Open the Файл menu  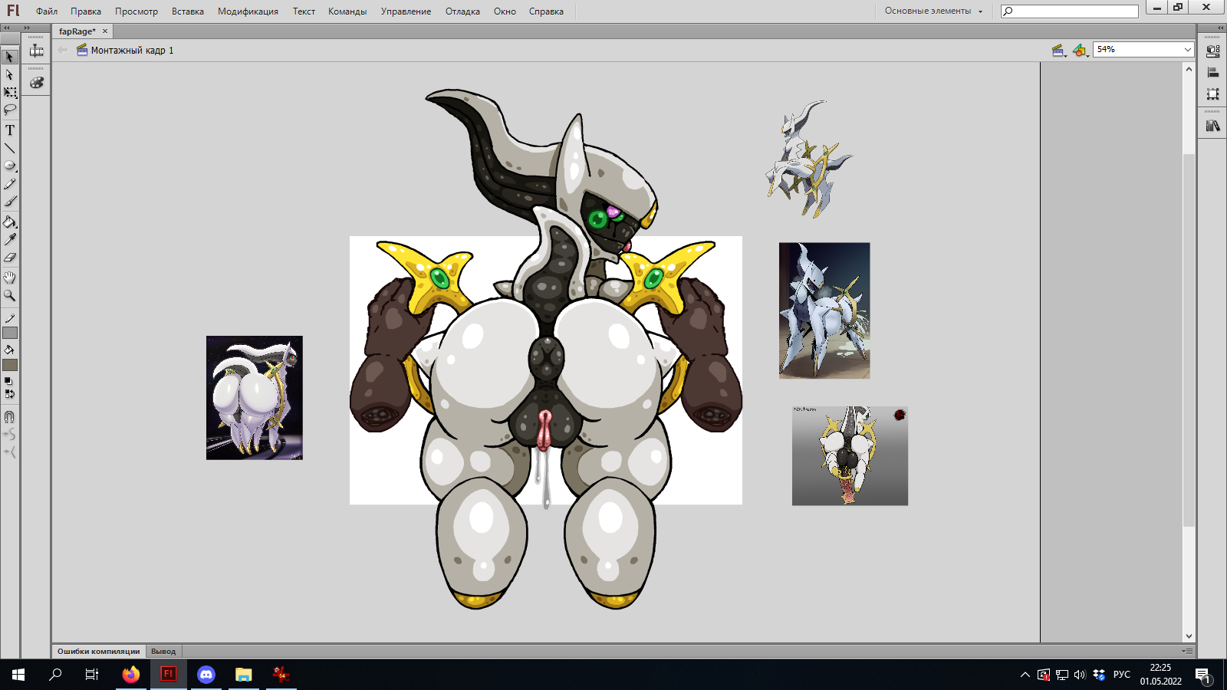pyautogui.click(x=47, y=11)
